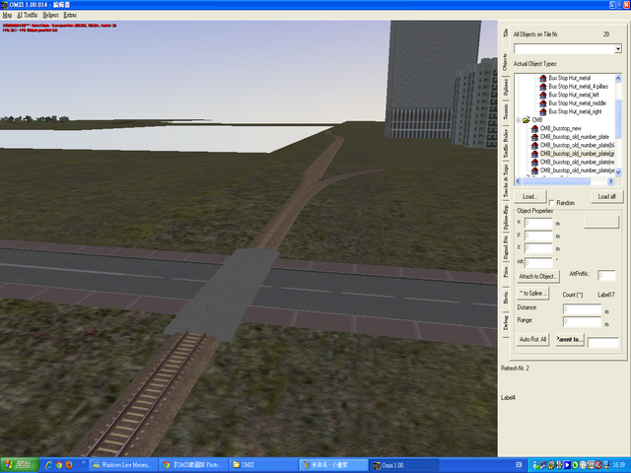Open the Map menu

coord(8,16)
